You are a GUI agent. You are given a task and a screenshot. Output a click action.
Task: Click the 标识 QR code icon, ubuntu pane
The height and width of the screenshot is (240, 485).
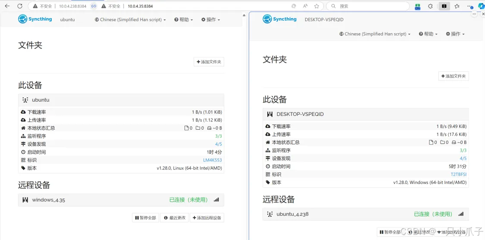pyautogui.click(x=23, y=160)
